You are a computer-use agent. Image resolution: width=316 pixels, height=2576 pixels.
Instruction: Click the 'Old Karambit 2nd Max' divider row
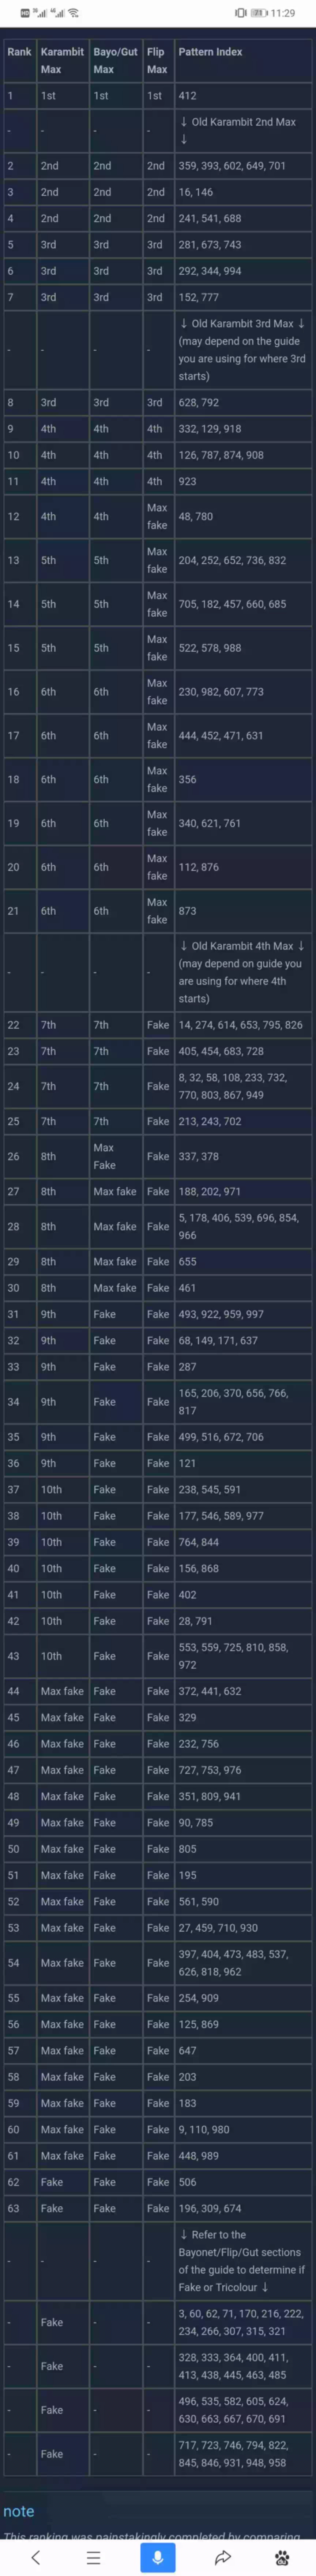click(x=240, y=131)
